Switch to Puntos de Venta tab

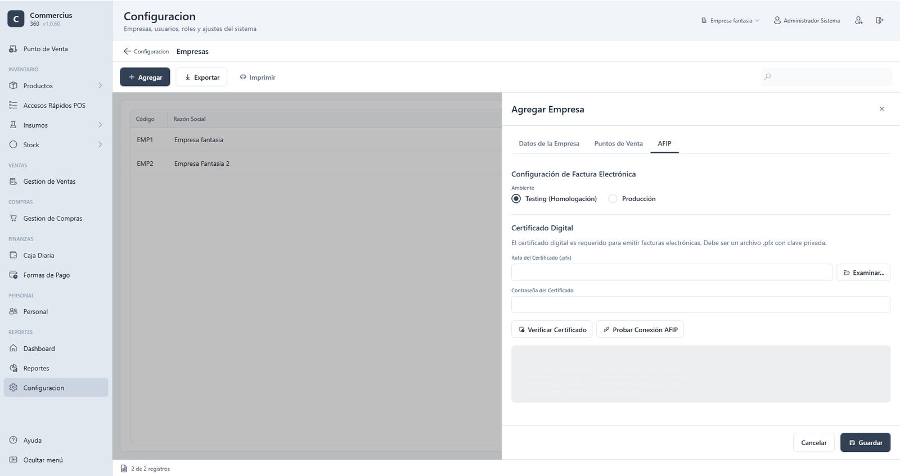click(618, 143)
